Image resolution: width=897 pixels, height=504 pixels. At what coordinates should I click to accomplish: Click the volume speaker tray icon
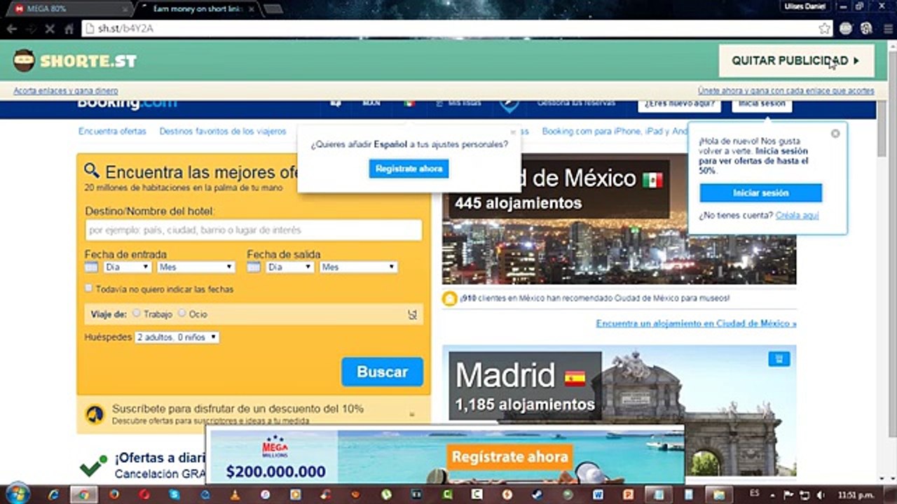(820, 495)
